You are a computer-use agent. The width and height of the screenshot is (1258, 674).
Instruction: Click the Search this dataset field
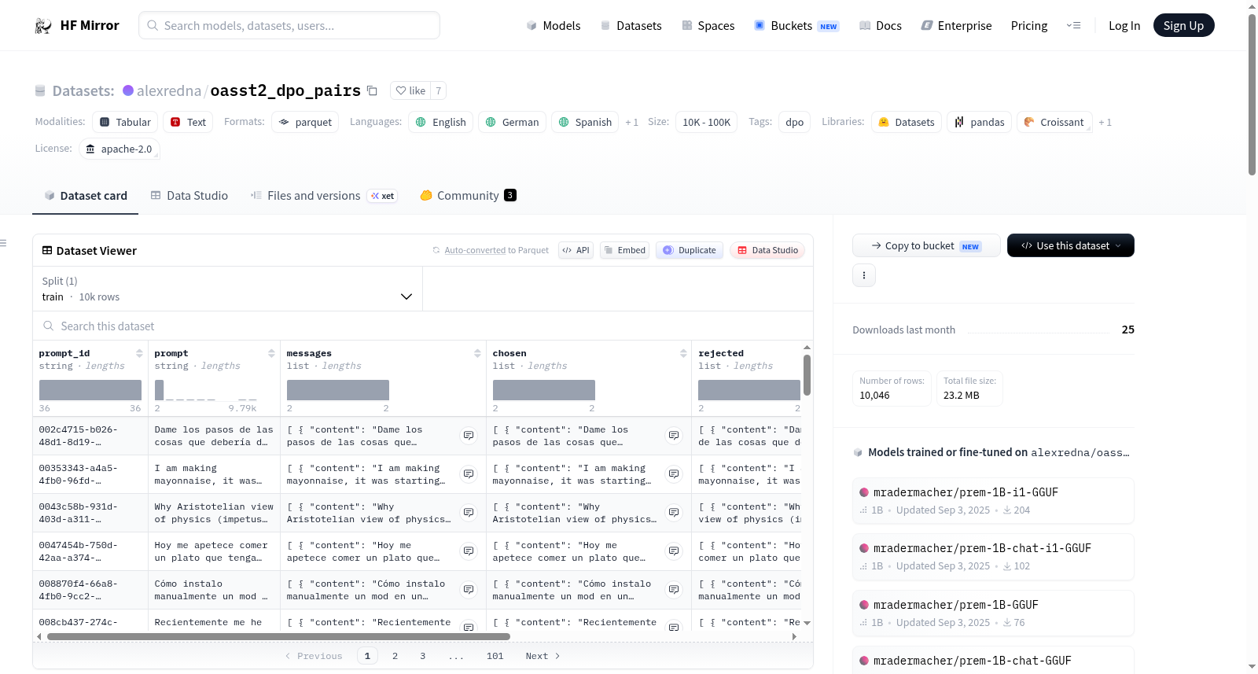pos(423,326)
